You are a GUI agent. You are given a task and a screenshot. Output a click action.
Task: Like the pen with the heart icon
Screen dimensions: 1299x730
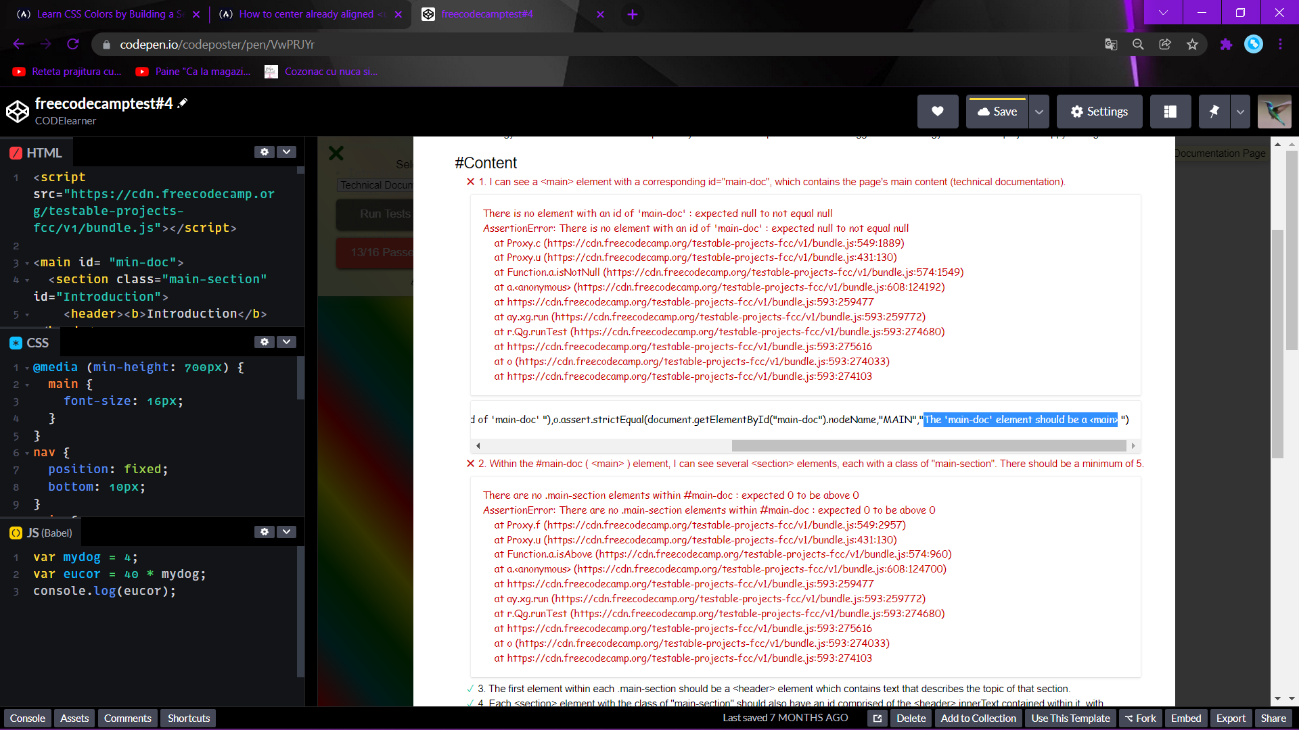pyautogui.click(x=938, y=111)
